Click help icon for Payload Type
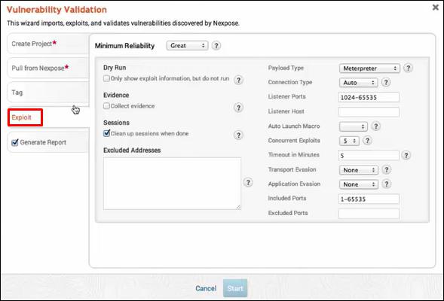Viewport: 444px width, 301px height. click(x=408, y=68)
